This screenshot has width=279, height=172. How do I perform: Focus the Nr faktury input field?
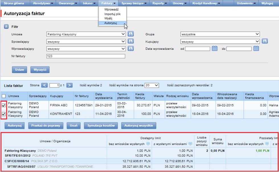coord(86,56)
